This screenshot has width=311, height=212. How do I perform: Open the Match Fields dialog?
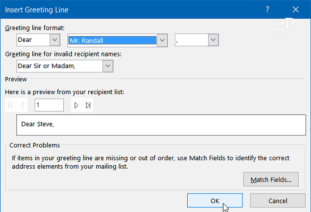(271, 179)
